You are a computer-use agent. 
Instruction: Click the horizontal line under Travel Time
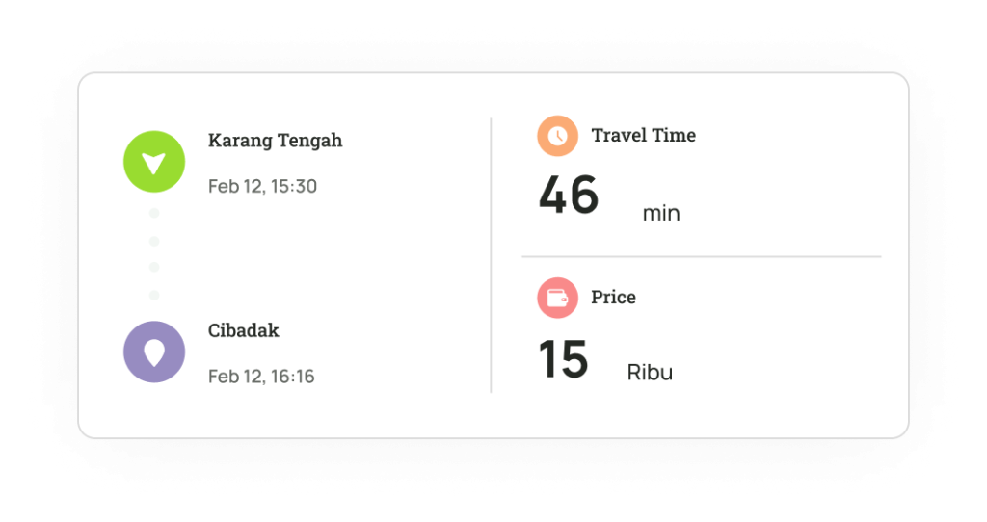click(x=701, y=257)
